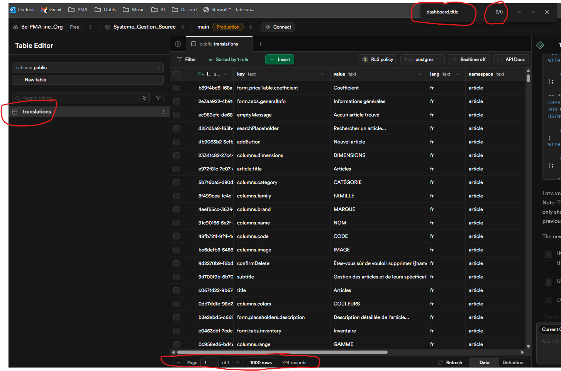Check row emptyMessage

176,115
